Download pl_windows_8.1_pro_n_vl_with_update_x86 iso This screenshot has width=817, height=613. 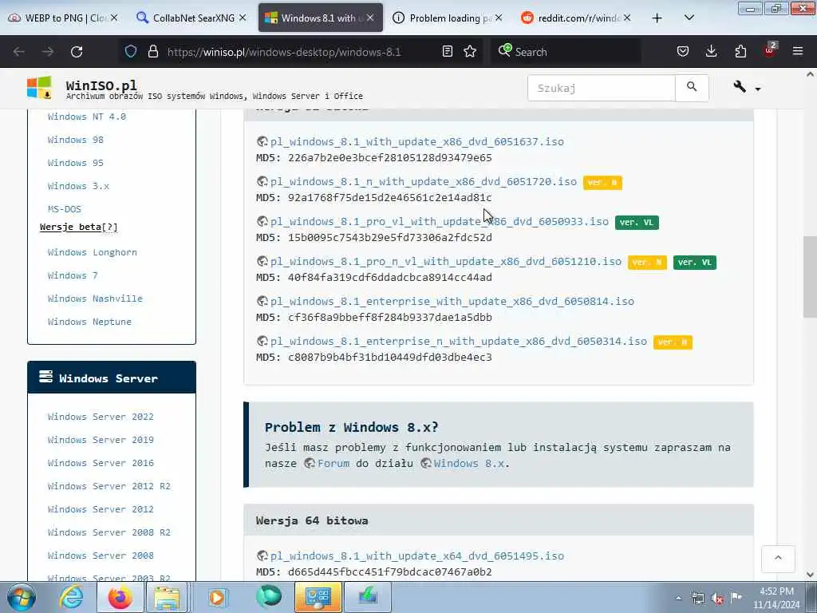(x=445, y=262)
